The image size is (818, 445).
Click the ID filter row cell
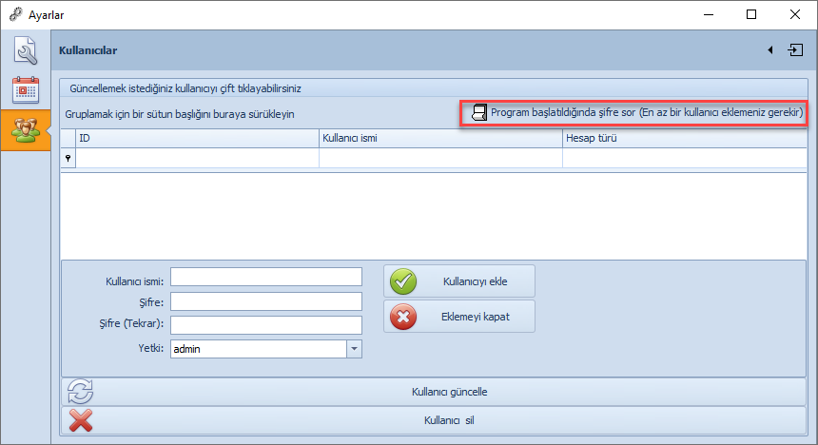pos(197,159)
